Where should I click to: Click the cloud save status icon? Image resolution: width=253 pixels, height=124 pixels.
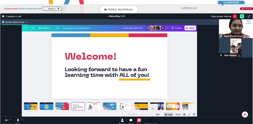58,28
